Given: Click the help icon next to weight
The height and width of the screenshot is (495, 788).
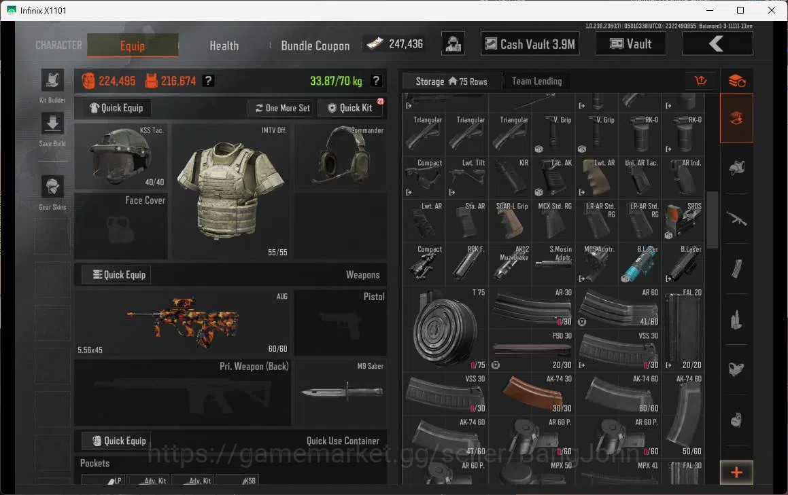Looking at the screenshot, I should pyautogui.click(x=376, y=81).
